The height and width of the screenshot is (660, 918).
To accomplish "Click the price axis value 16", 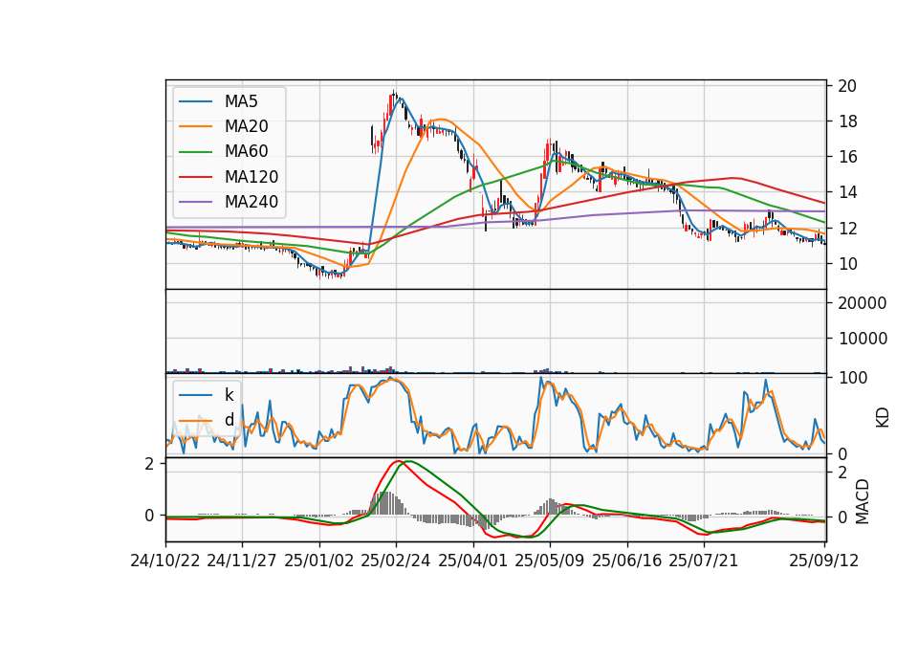I will click(847, 157).
